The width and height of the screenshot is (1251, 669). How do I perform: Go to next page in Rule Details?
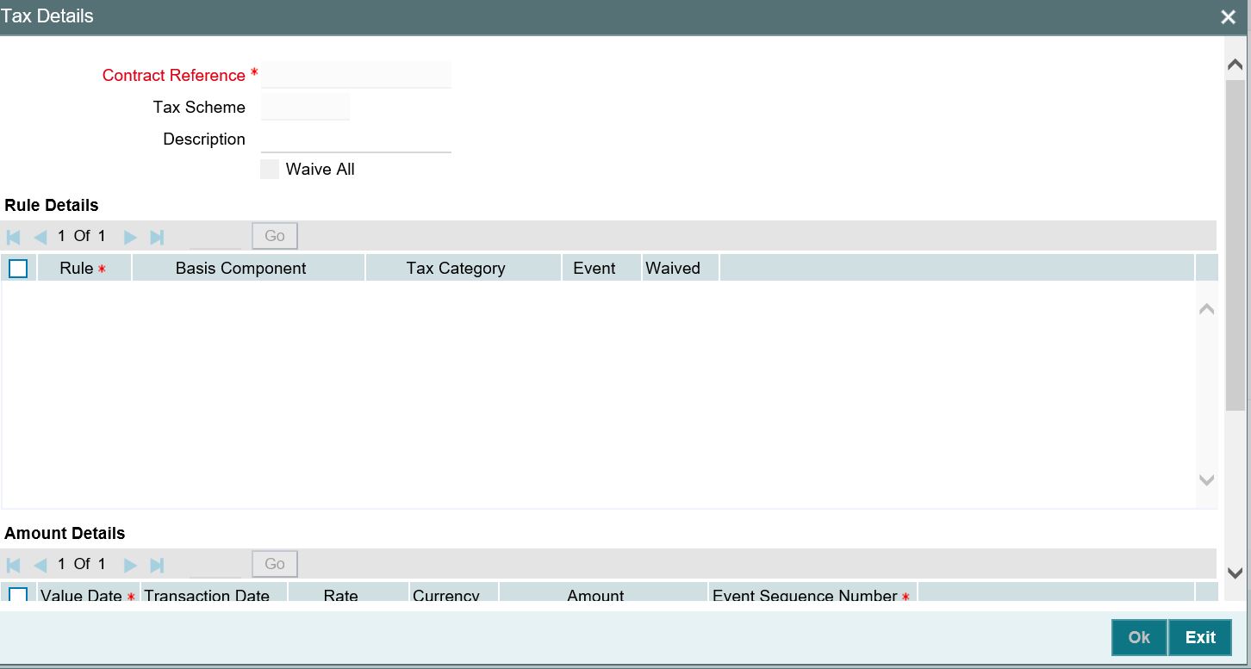click(x=130, y=237)
